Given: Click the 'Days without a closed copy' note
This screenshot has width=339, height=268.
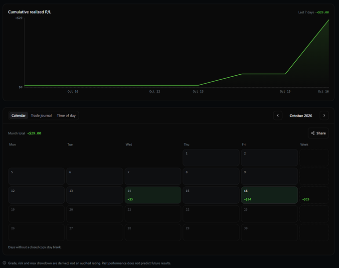Looking at the screenshot, I should [35, 247].
